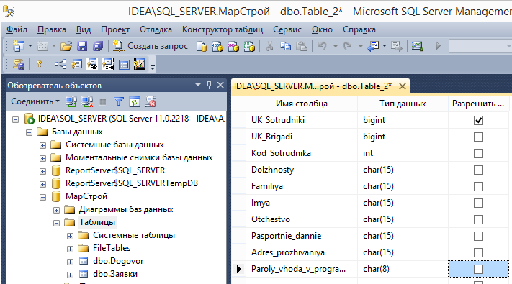
Task: Uncheck allow nulls for UK_Sotrudniki
Action: [478, 120]
